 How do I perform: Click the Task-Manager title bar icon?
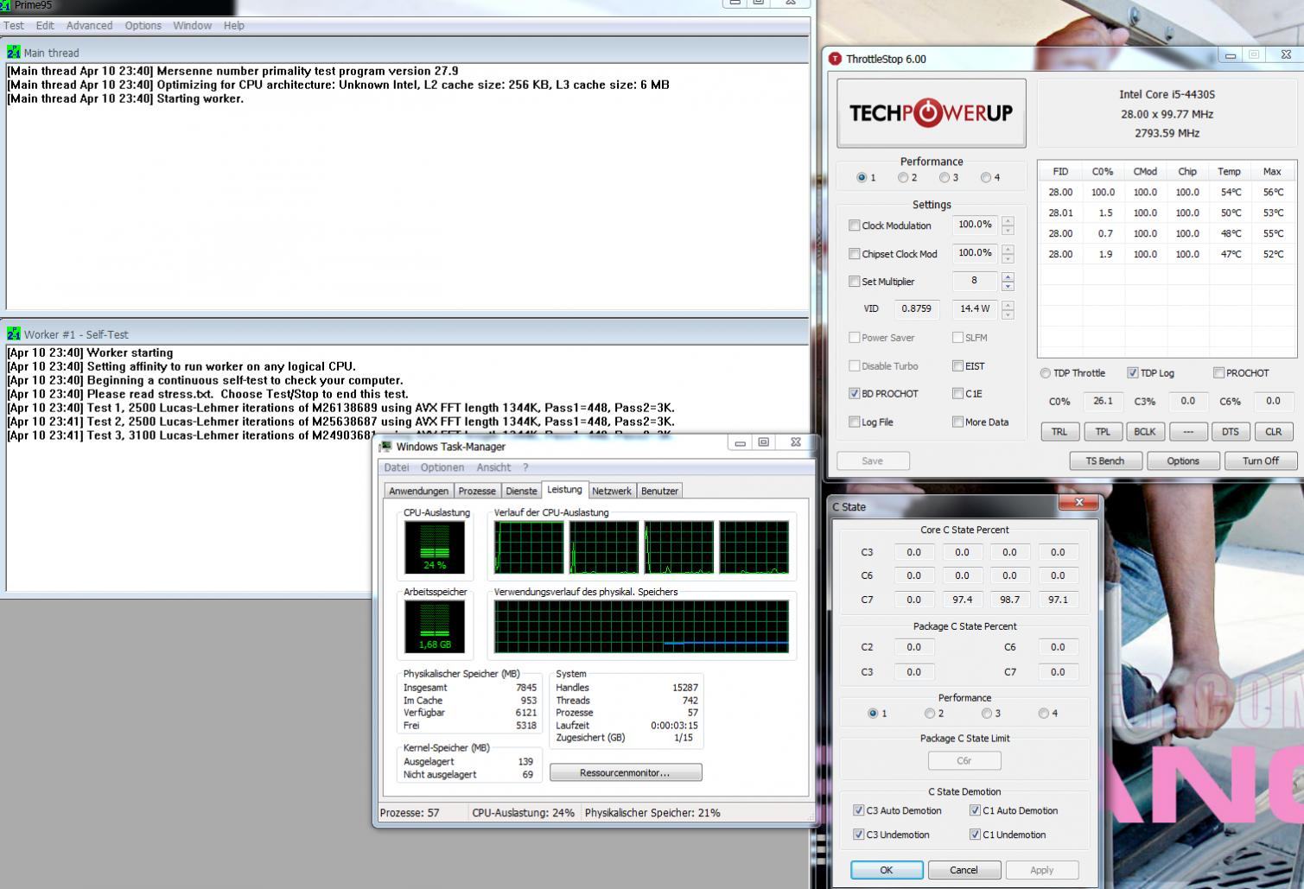(x=385, y=447)
